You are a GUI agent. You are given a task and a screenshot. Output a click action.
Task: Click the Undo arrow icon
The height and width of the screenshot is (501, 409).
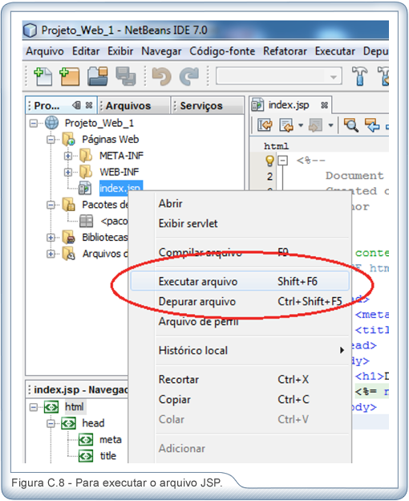tap(161, 77)
